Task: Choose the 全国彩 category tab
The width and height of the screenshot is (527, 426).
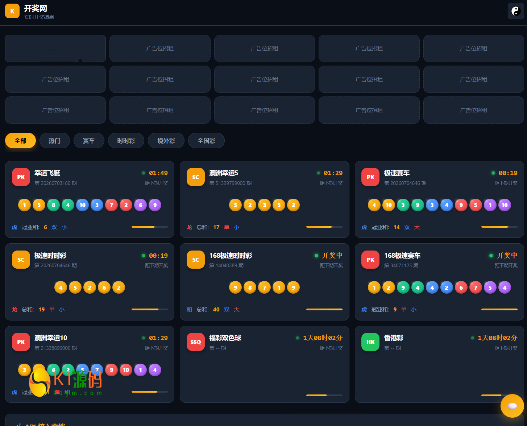Action: pyautogui.click(x=206, y=141)
